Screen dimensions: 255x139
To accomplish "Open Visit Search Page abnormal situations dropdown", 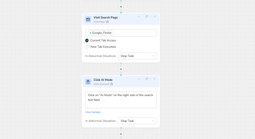I will [x=137, y=56].
